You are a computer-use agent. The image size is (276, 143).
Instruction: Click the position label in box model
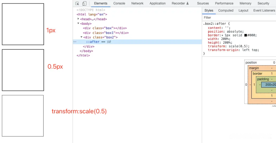click(251, 63)
